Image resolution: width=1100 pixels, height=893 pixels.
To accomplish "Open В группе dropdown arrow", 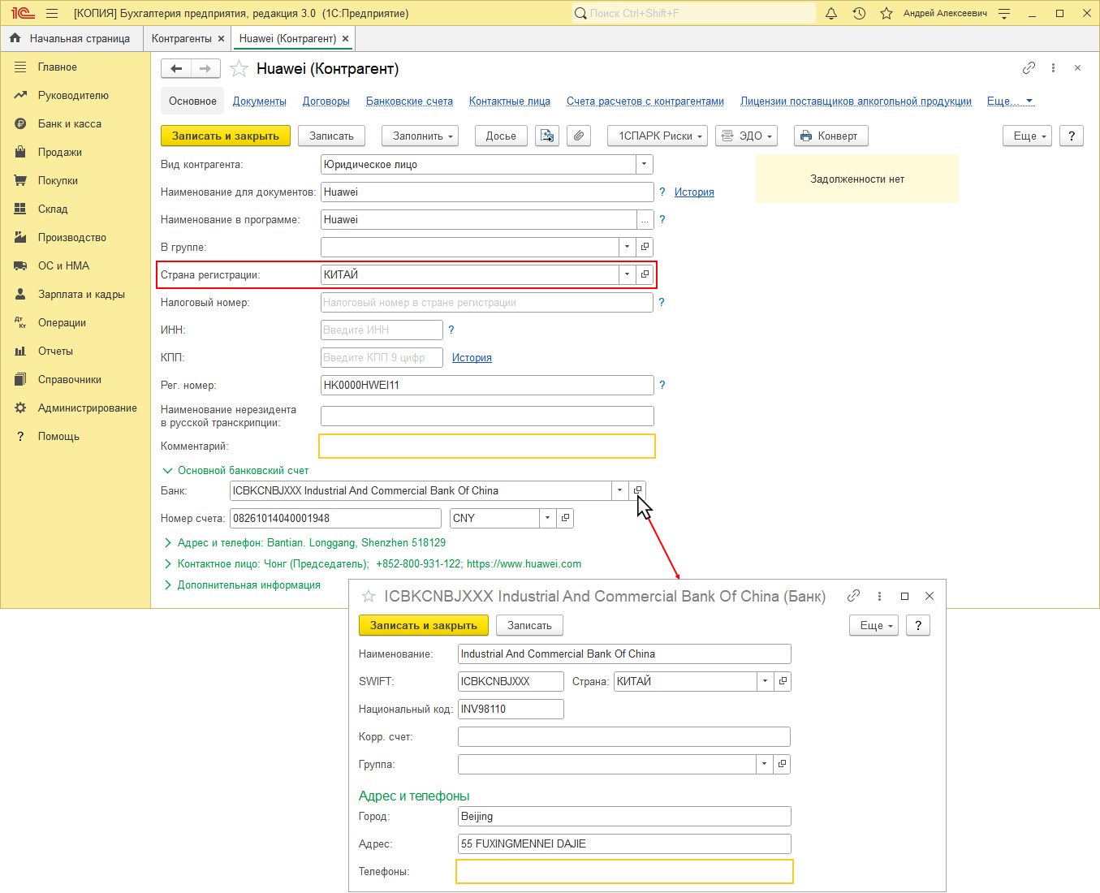I will [x=628, y=247].
